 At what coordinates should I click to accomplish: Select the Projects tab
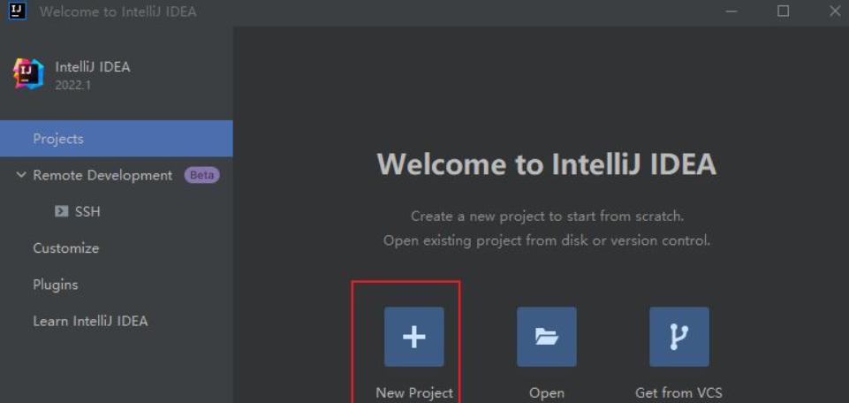[117, 139]
